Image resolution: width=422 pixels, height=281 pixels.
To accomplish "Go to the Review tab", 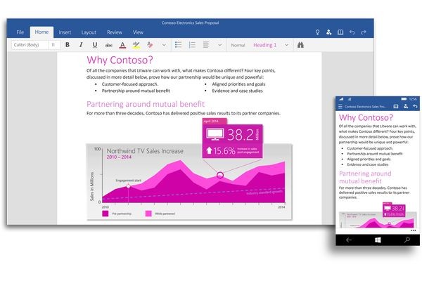I will (115, 32).
